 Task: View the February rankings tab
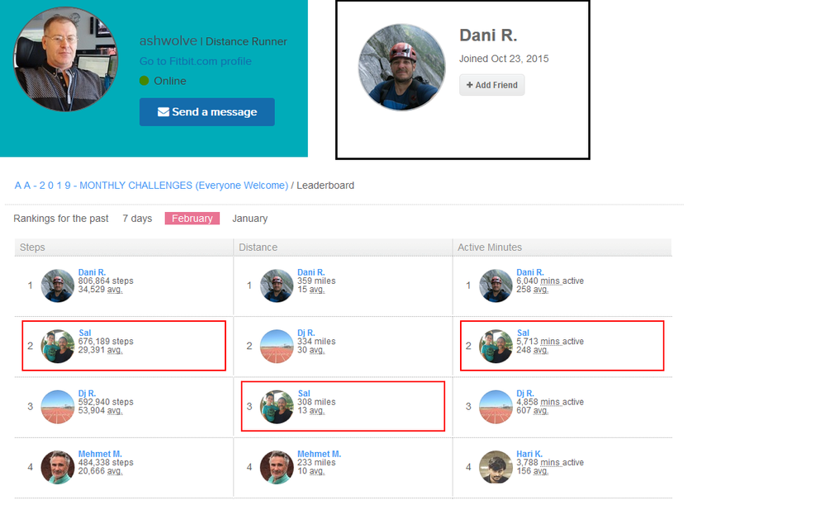click(192, 218)
